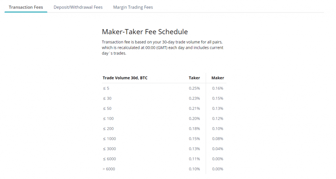The width and height of the screenshot is (336, 179).
Task: Select the ≤ 1000 volume tier
Action: pos(109,139)
